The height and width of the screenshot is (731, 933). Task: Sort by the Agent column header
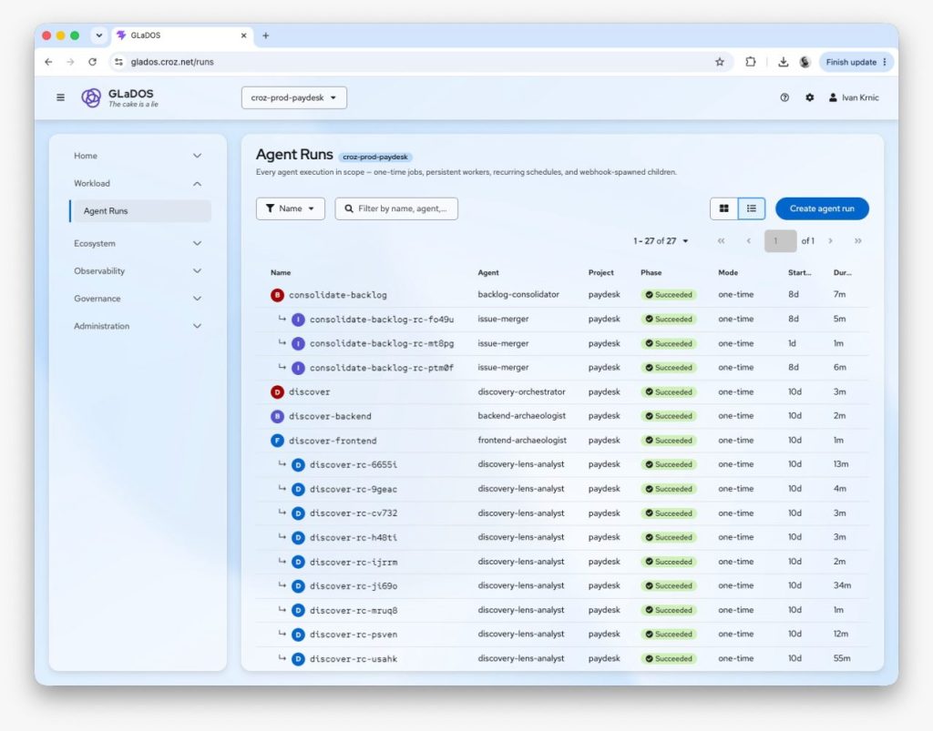[x=488, y=273]
